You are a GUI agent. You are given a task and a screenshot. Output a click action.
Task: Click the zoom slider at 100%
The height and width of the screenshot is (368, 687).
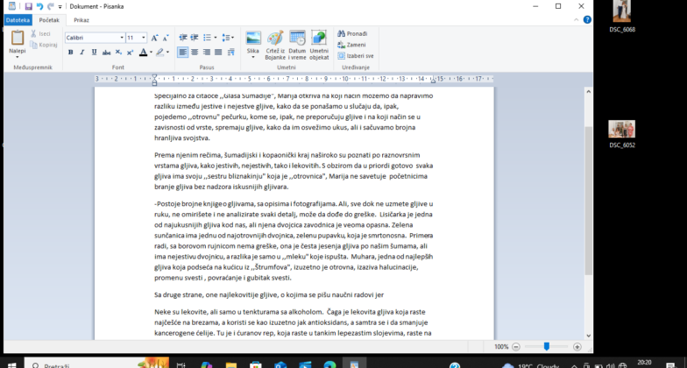546,347
